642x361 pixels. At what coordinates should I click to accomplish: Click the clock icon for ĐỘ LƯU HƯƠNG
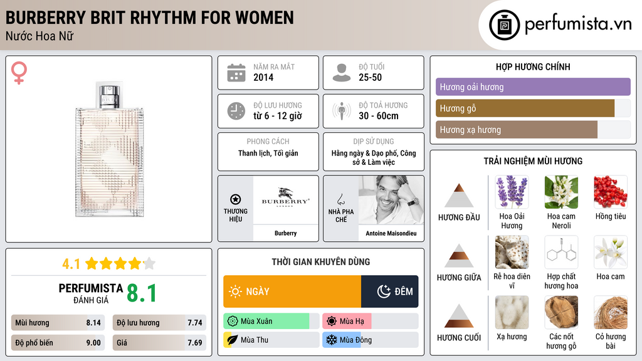click(236, 111)
